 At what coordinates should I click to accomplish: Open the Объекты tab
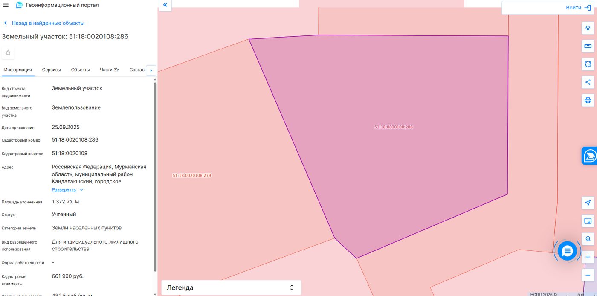(80, 70)
